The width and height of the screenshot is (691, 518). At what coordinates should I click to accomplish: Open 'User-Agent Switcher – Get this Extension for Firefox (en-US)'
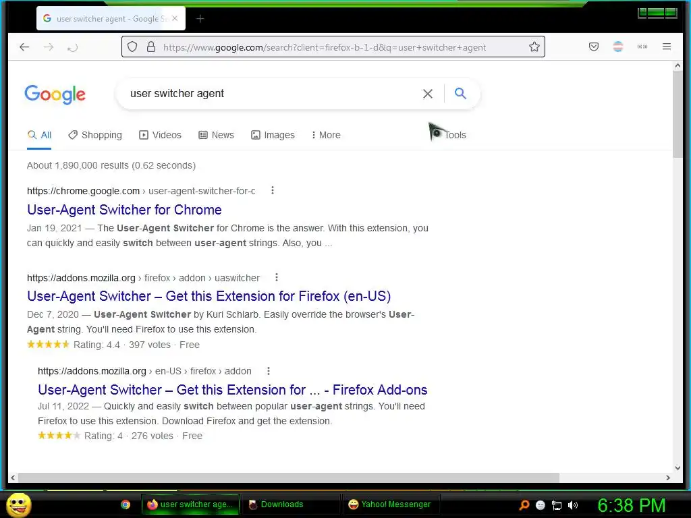click(209, 296)
